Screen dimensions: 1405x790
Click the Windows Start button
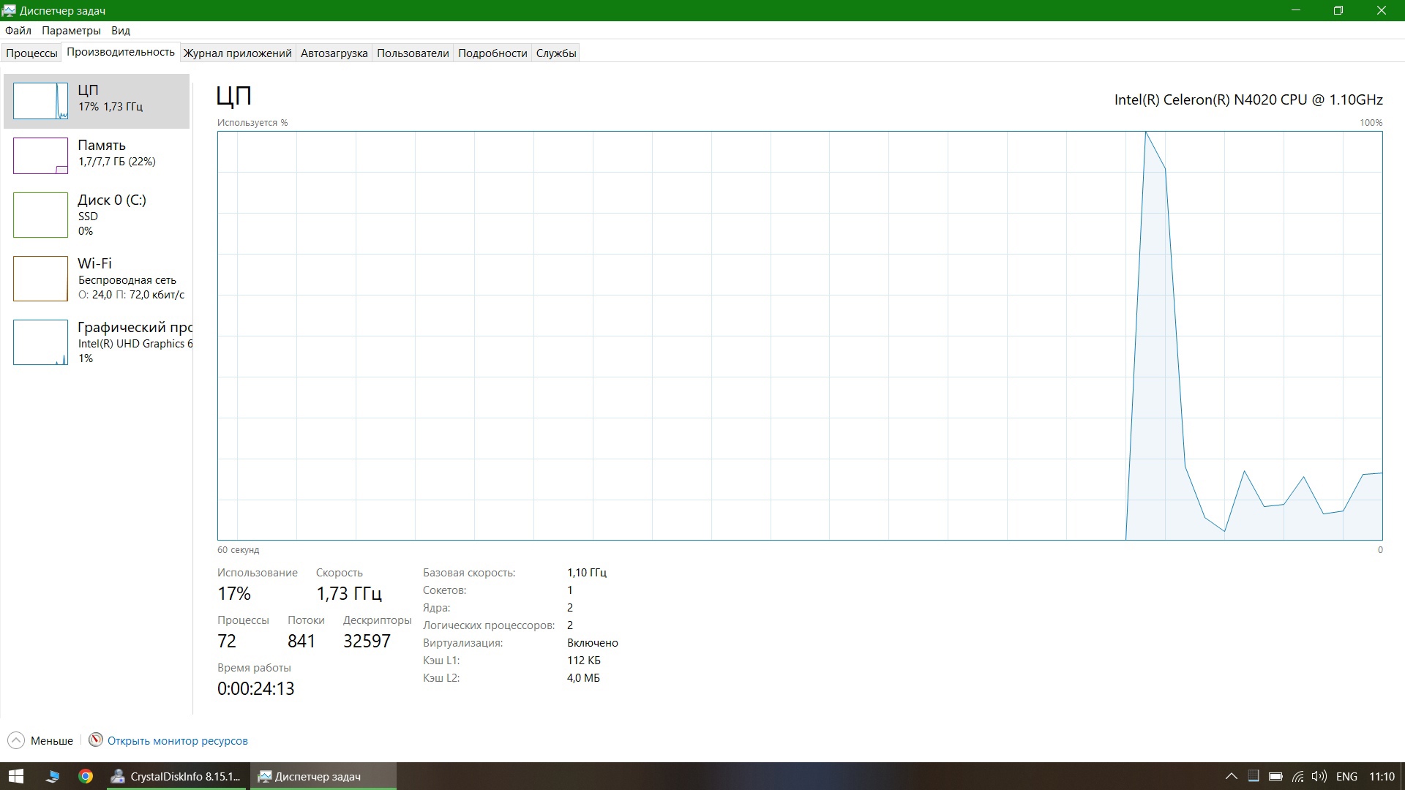16,776
